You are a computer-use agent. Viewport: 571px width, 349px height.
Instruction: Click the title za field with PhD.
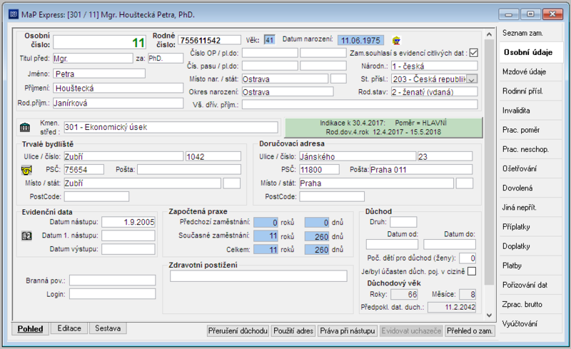click(166, 59)
